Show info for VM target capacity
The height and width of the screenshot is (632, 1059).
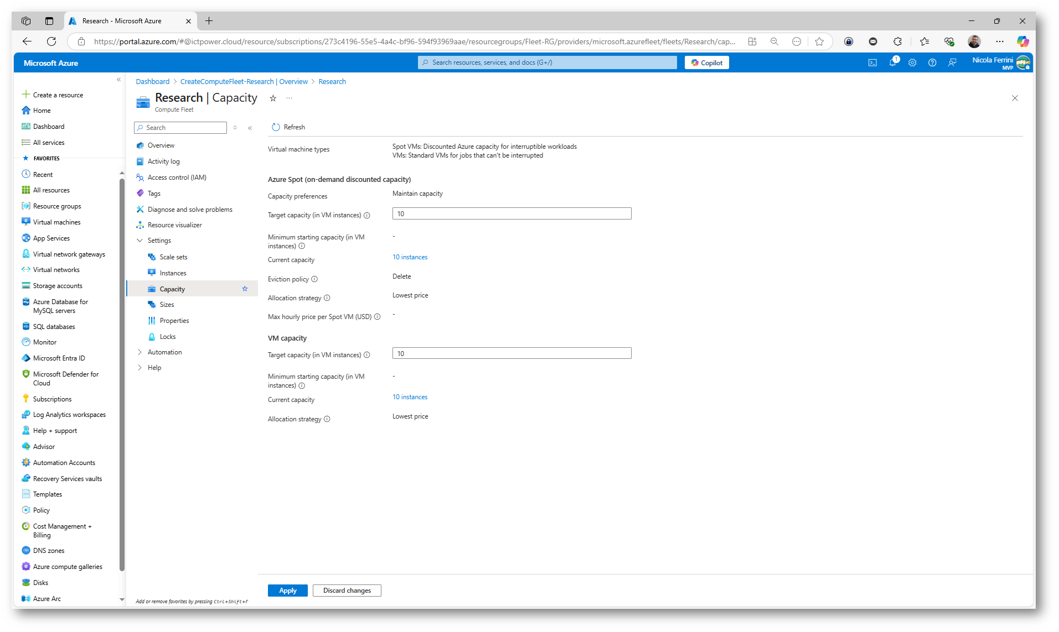pyautogui.click(x=367, y=355)
